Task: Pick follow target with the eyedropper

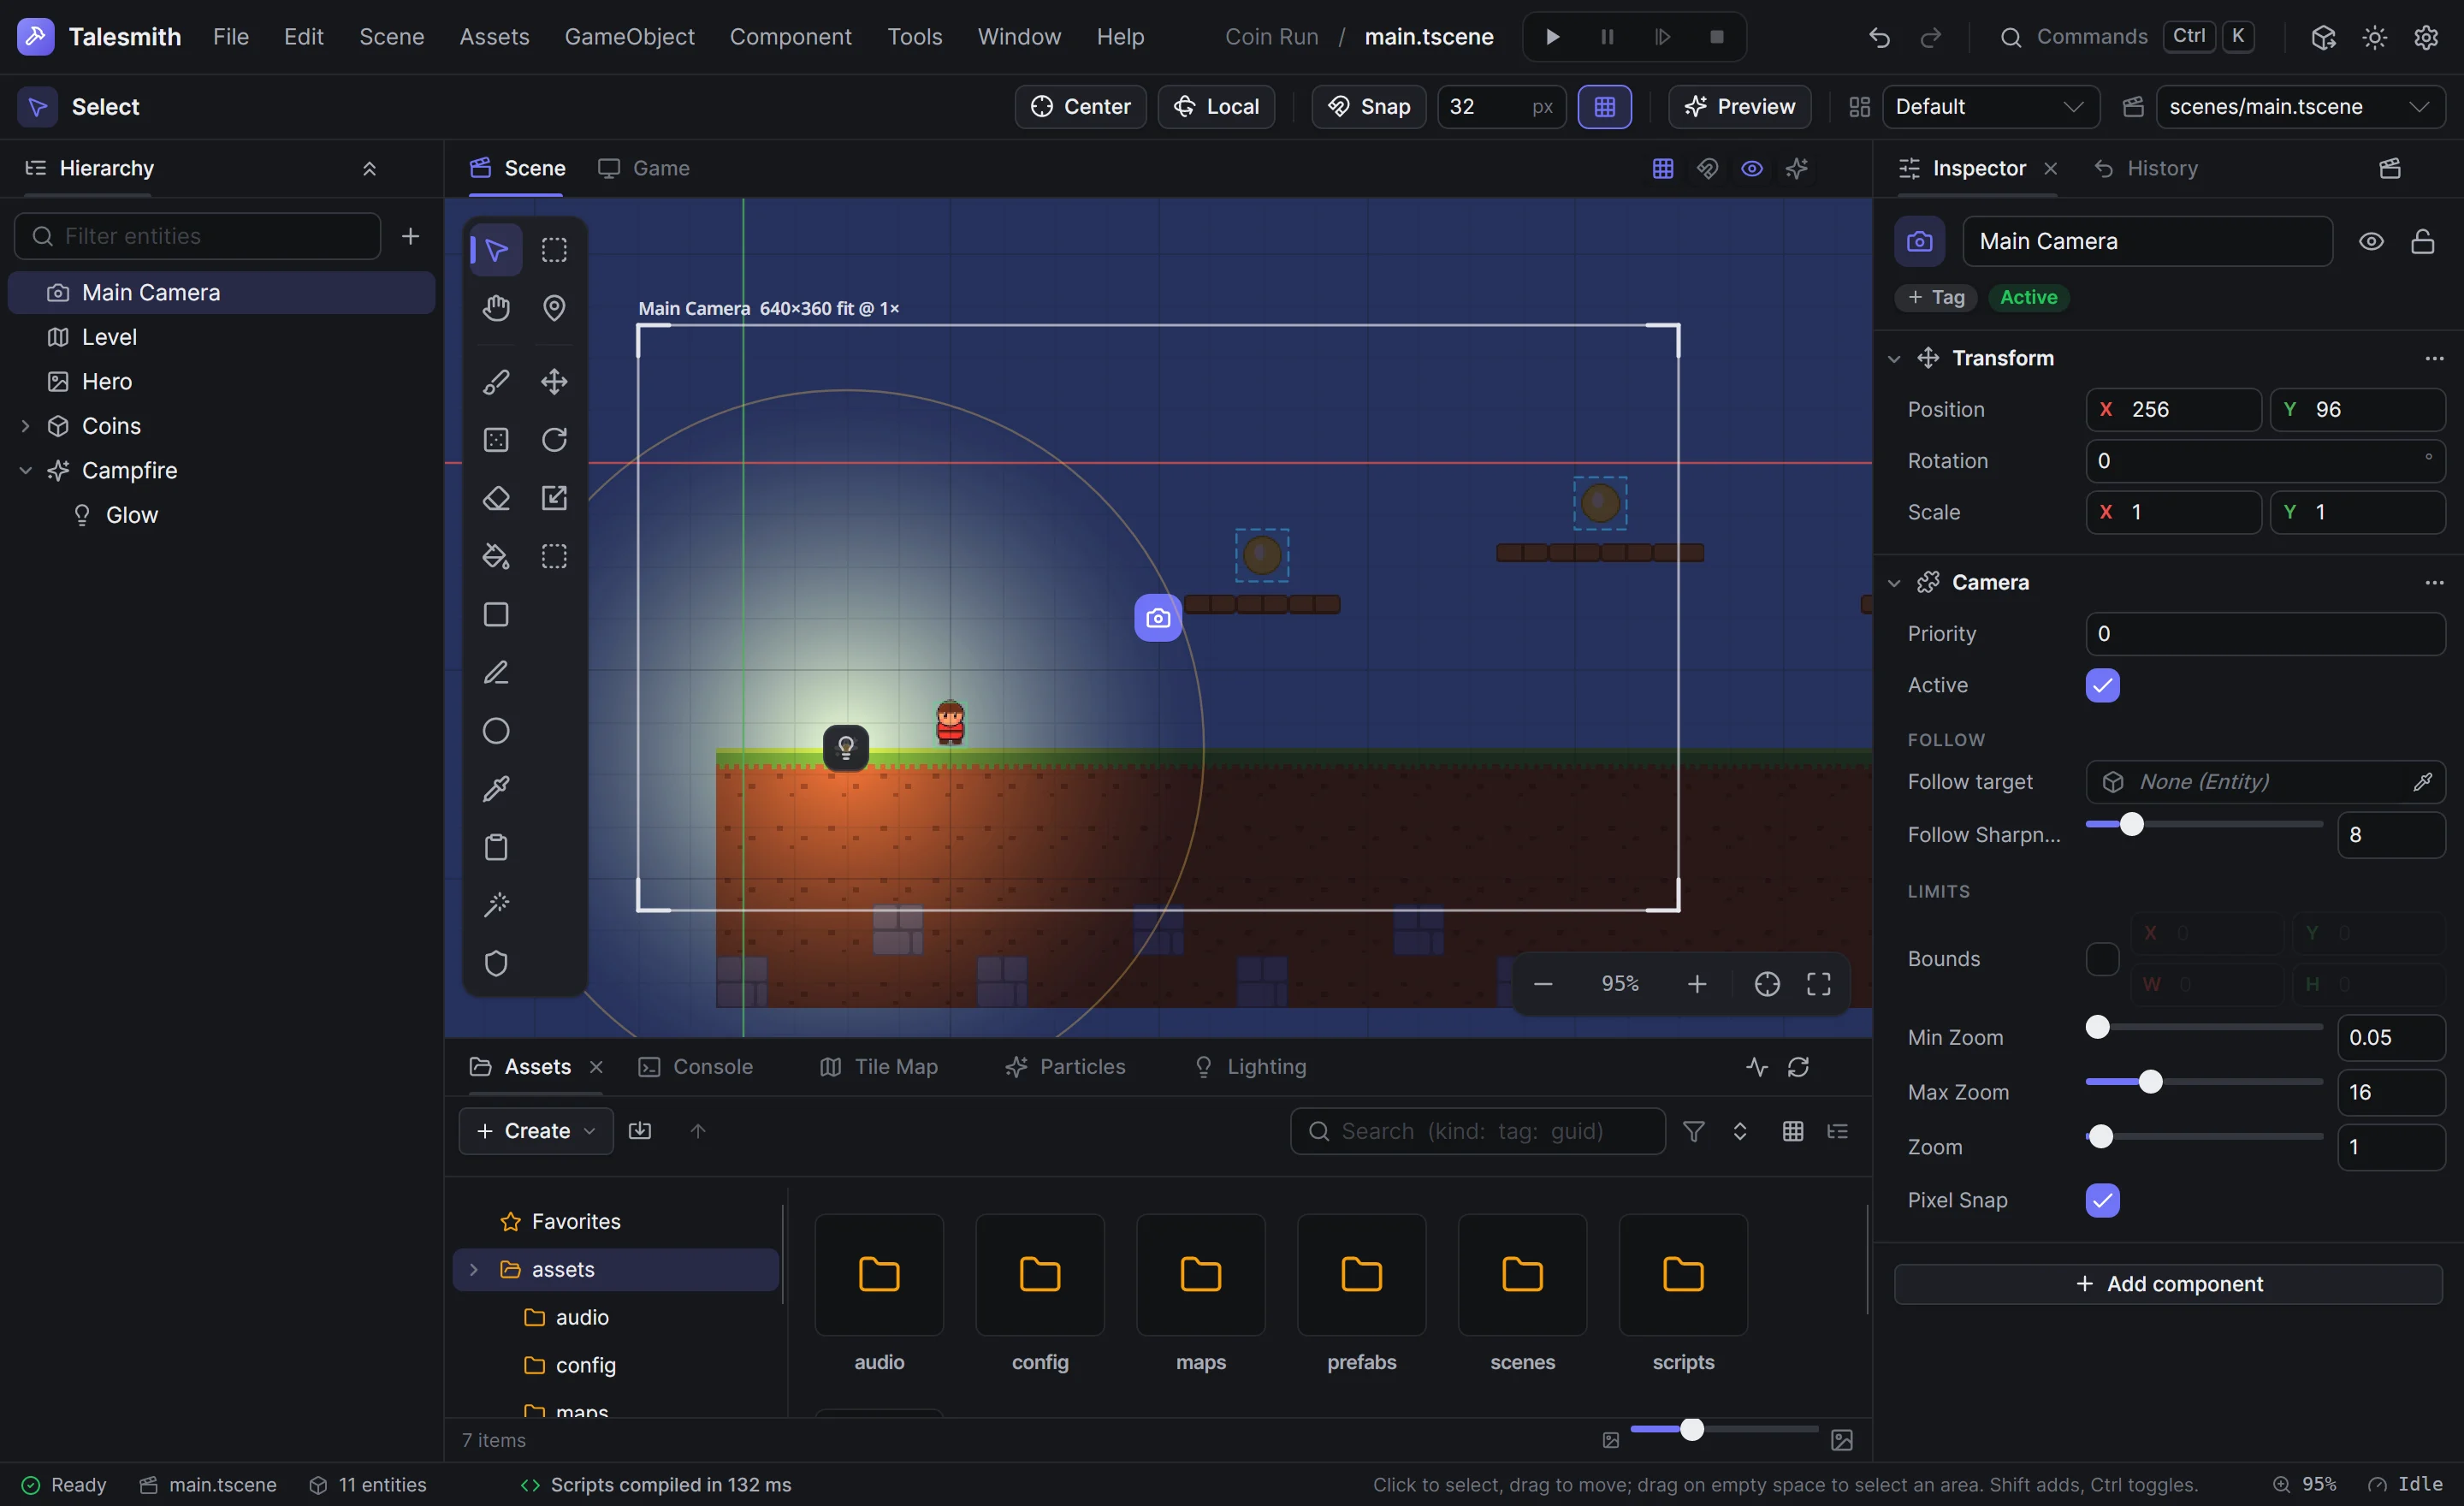Action: (x=2422, y=782)
